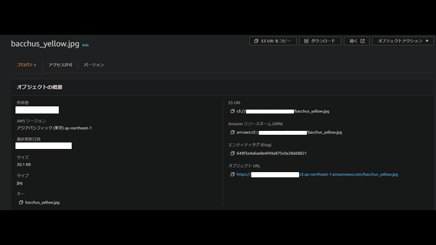The width and height of the screenshot is (436, 245).
Task: Click the region text 'ap-northeast-1'
Action: (x=78, y=128)
